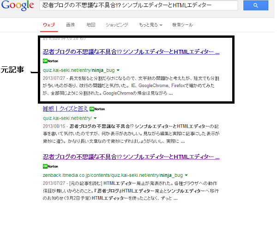The width and height of the screenshot is (277, 228).
Task: Open the 地図 tab
Action: [x=90, y=25]
